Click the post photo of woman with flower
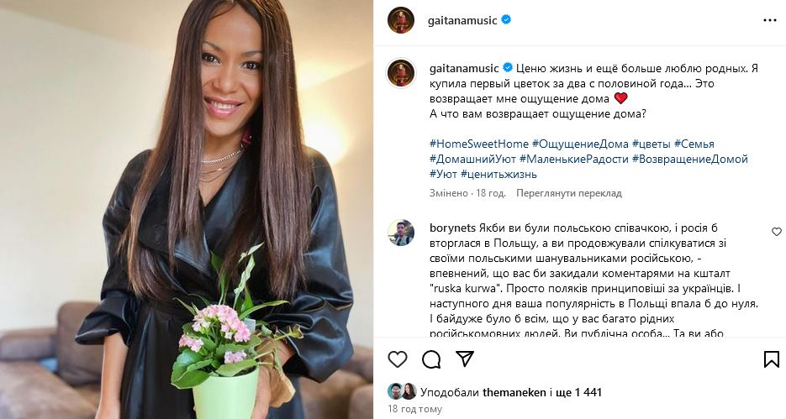Viewport: 786px width, 419px height. coord(187,209)
